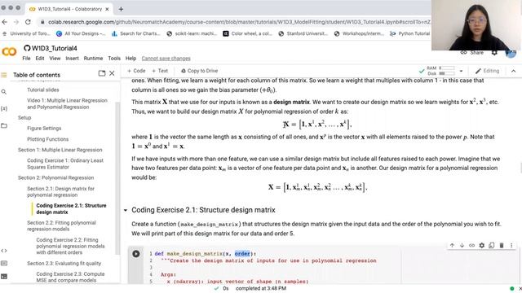Open the Color wheel bookmark

tap(248, 33)
